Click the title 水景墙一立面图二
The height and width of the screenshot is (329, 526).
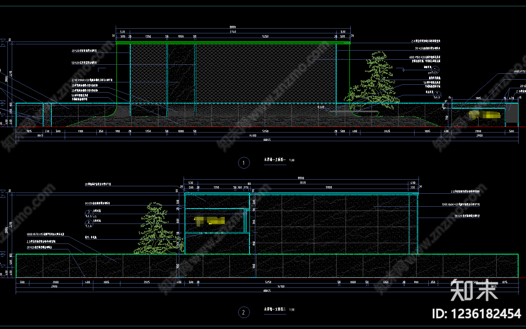(275, 309)
